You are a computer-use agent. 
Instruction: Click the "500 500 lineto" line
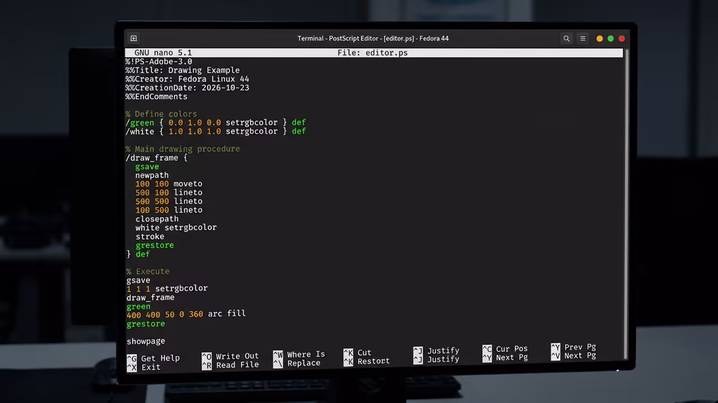pos(169,201)
